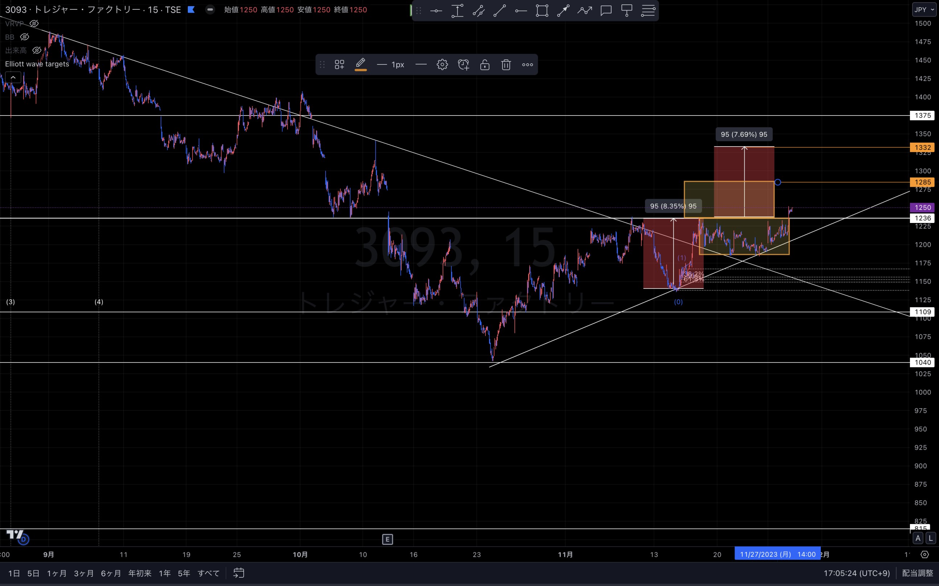This screenshot has width=939, height=586.
Task: Open chart axis settings gear at bottom right
Action: tap(925, 555)
